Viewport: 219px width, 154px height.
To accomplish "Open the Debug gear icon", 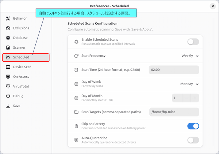I will (x=8, y=96).
